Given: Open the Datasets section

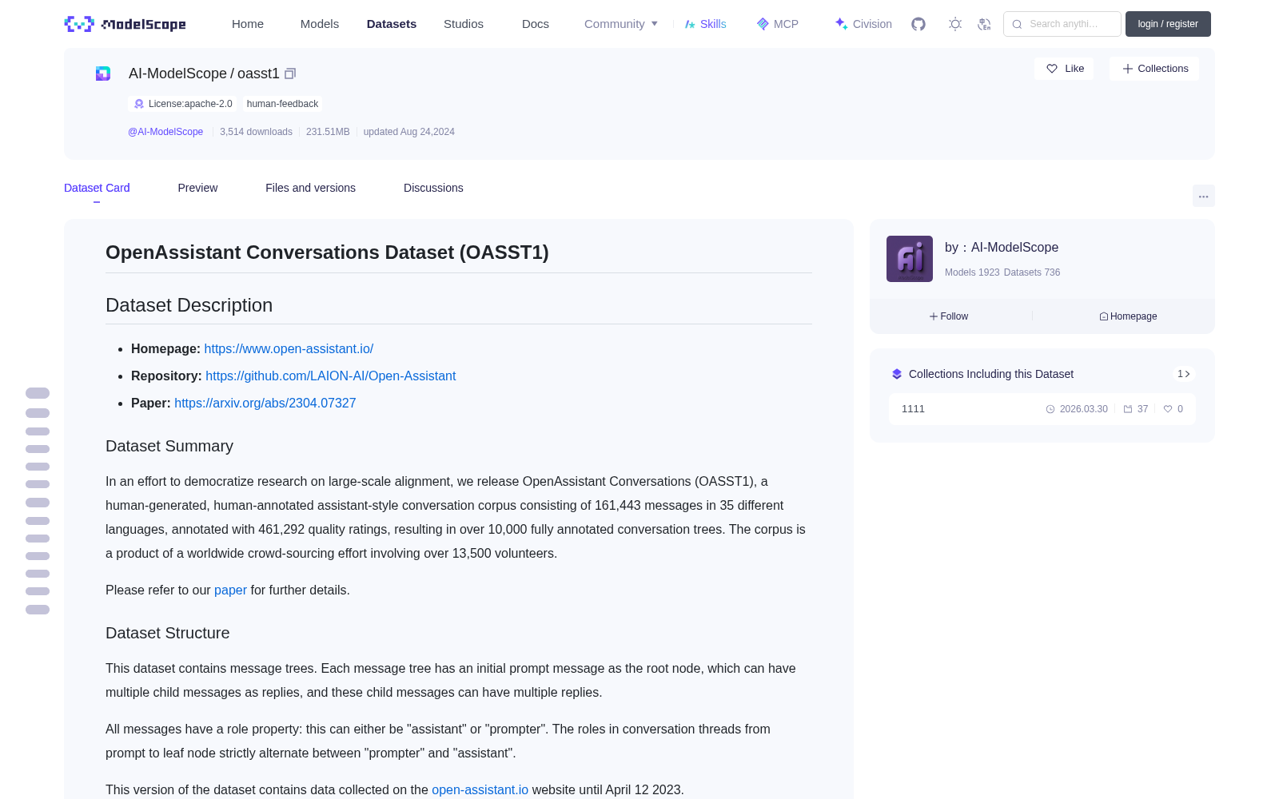Looking at the screenshot, I should (392, 24).
